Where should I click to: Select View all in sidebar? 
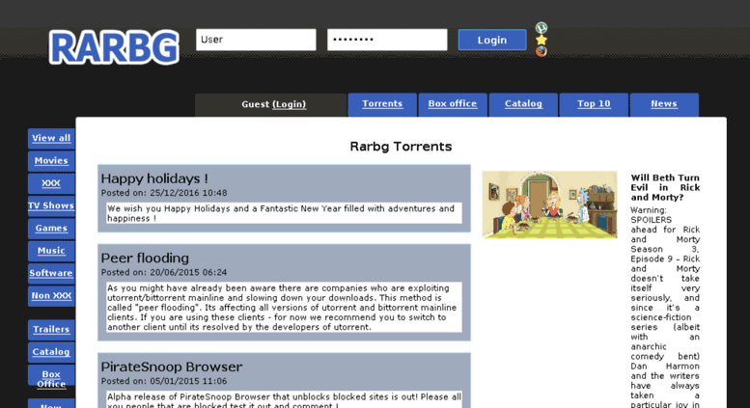pyautogui.click(x=51, y=139)
